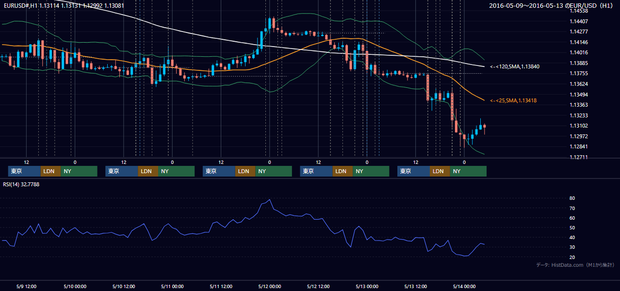Select the 5/9 12:00 time axis label
The width and height of the screenshot is (620, 291).
pyautogui.click(x=27, y=286)
